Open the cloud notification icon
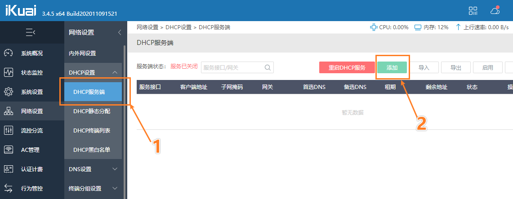 [495, 11]
